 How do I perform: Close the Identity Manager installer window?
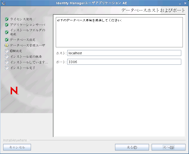(185, 3)
